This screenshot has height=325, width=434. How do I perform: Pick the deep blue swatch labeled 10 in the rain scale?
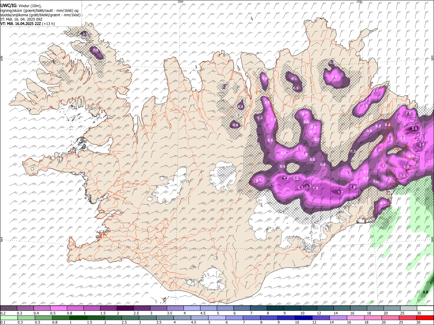click(x=304, y=318)
